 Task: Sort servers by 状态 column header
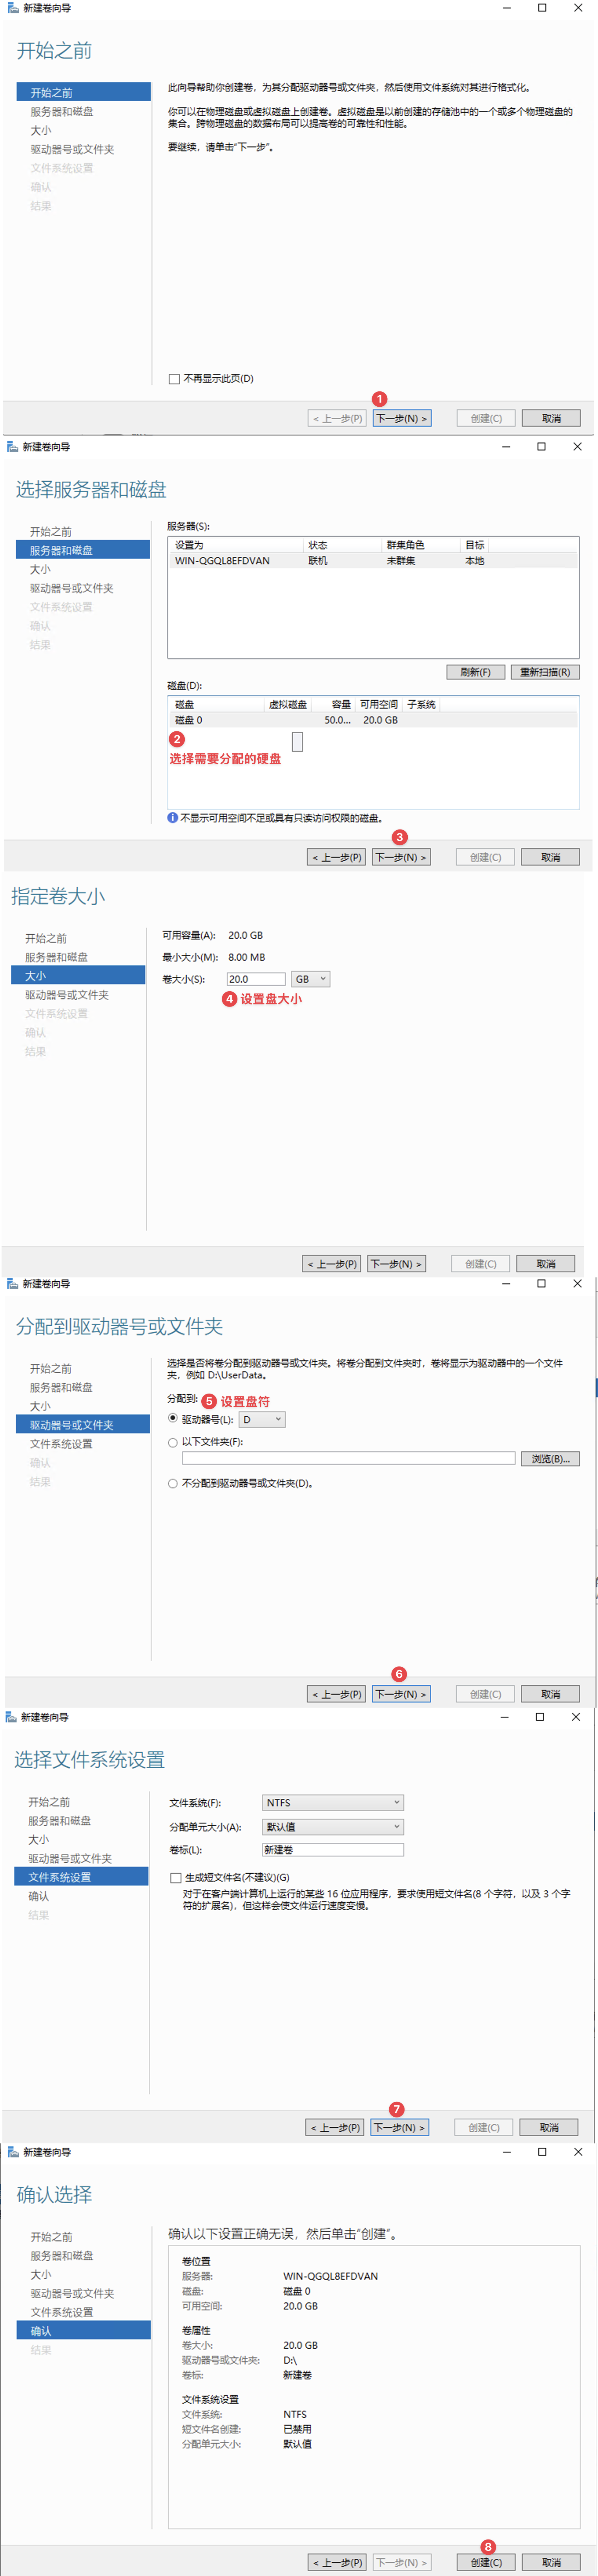(343, 545)
